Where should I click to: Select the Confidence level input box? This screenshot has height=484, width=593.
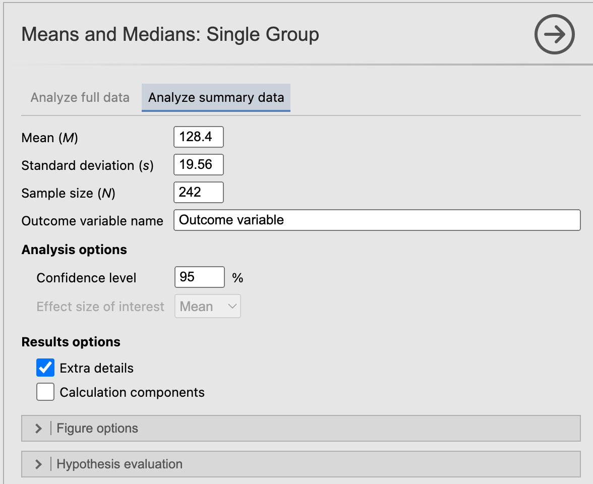[199, 277]
